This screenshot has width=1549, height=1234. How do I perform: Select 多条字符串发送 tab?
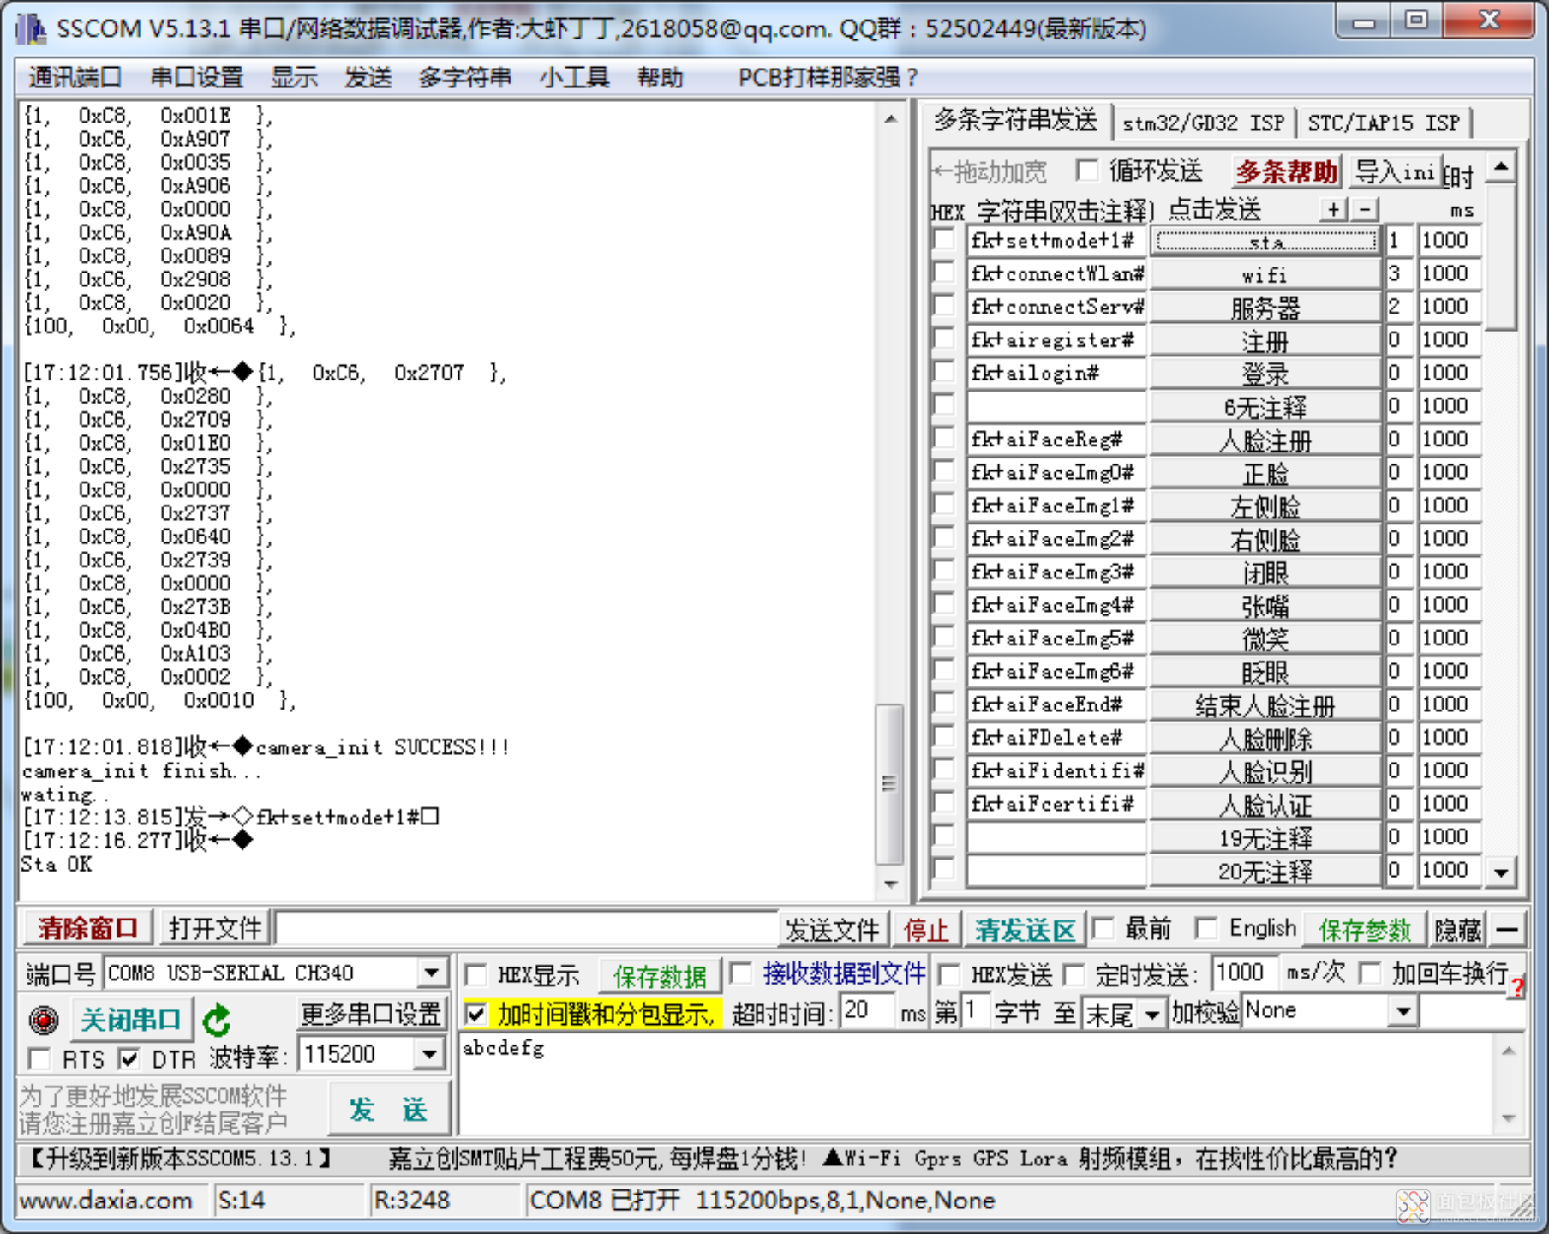(1016, 120)
